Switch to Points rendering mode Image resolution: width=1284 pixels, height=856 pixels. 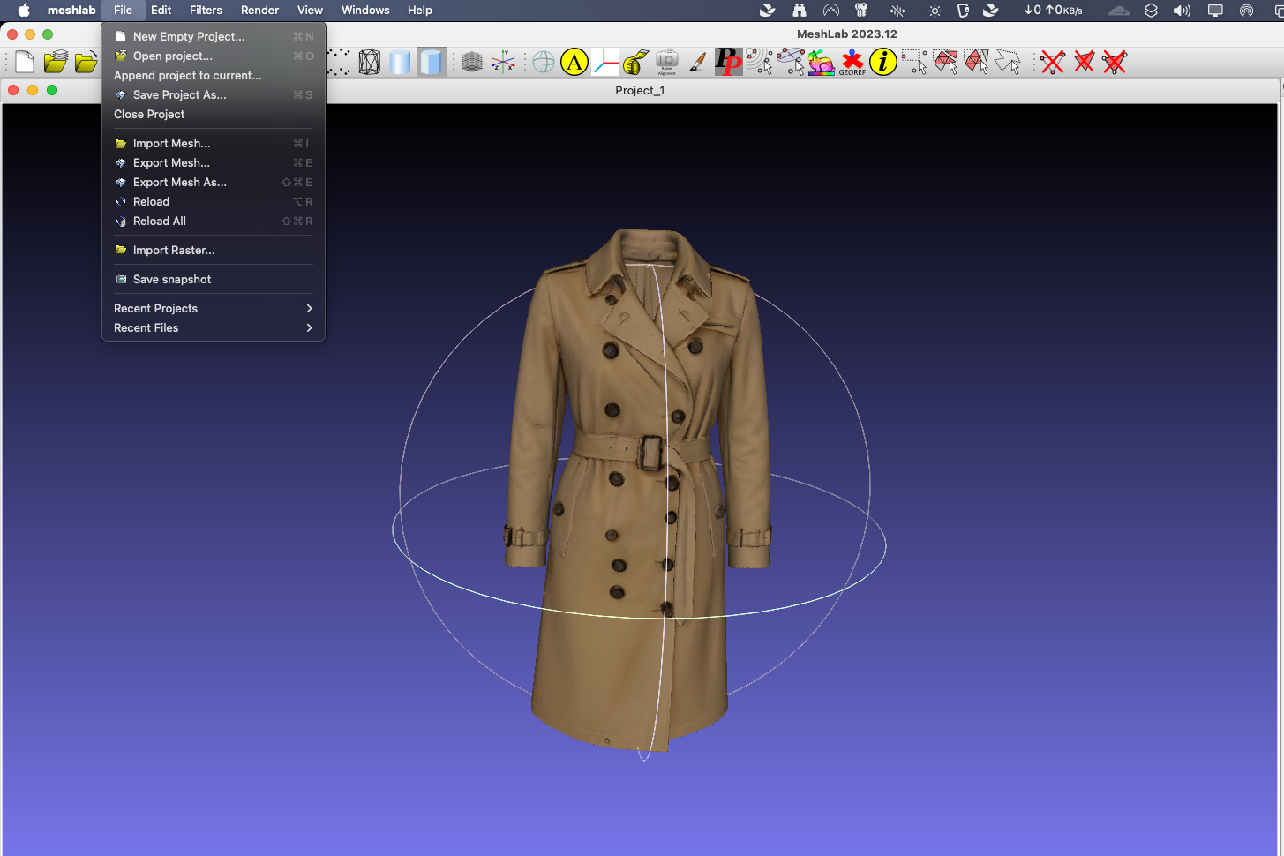[x=339, y=62]
